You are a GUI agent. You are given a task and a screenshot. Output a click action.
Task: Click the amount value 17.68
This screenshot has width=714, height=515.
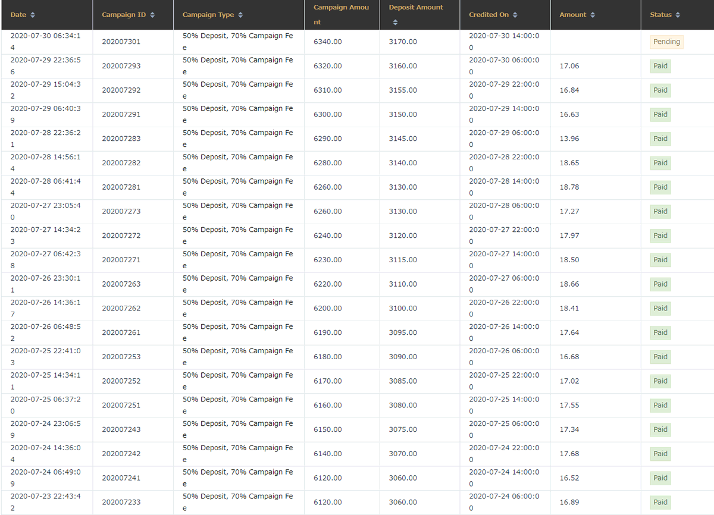(x=569, y=454)
